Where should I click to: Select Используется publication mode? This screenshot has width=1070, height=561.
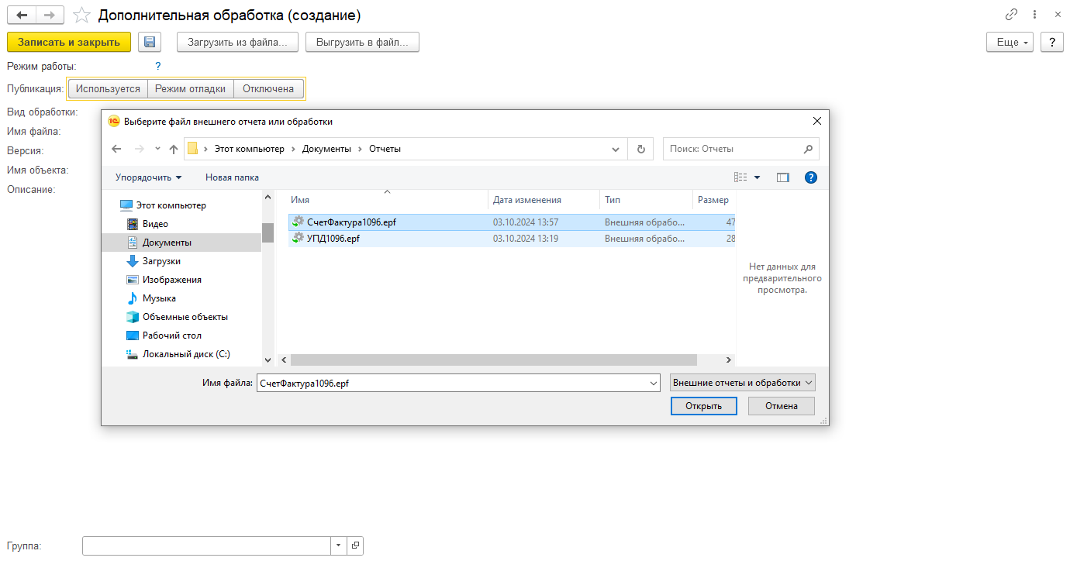[108, 89]
